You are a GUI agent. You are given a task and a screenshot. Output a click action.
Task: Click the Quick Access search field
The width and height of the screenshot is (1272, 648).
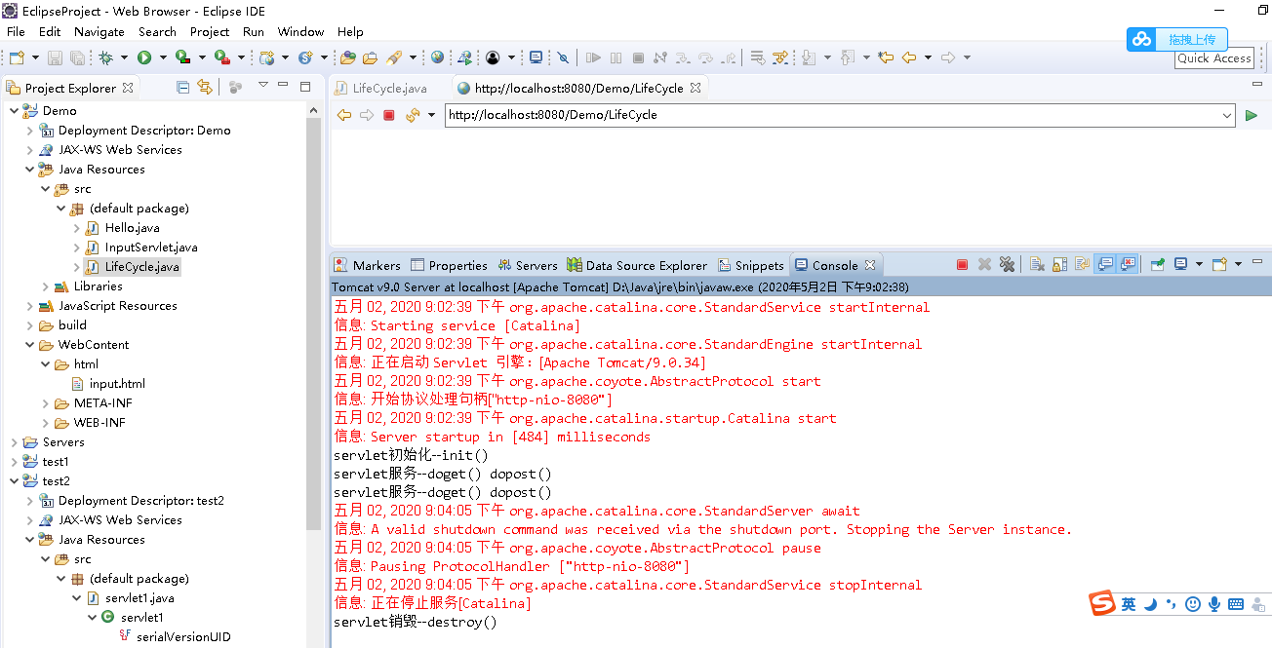pyautogui.click(x=1213, y=58)
